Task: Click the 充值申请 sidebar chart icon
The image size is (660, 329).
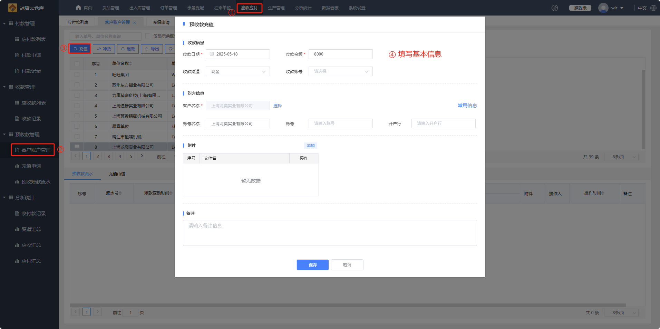Action: (17, 166)
